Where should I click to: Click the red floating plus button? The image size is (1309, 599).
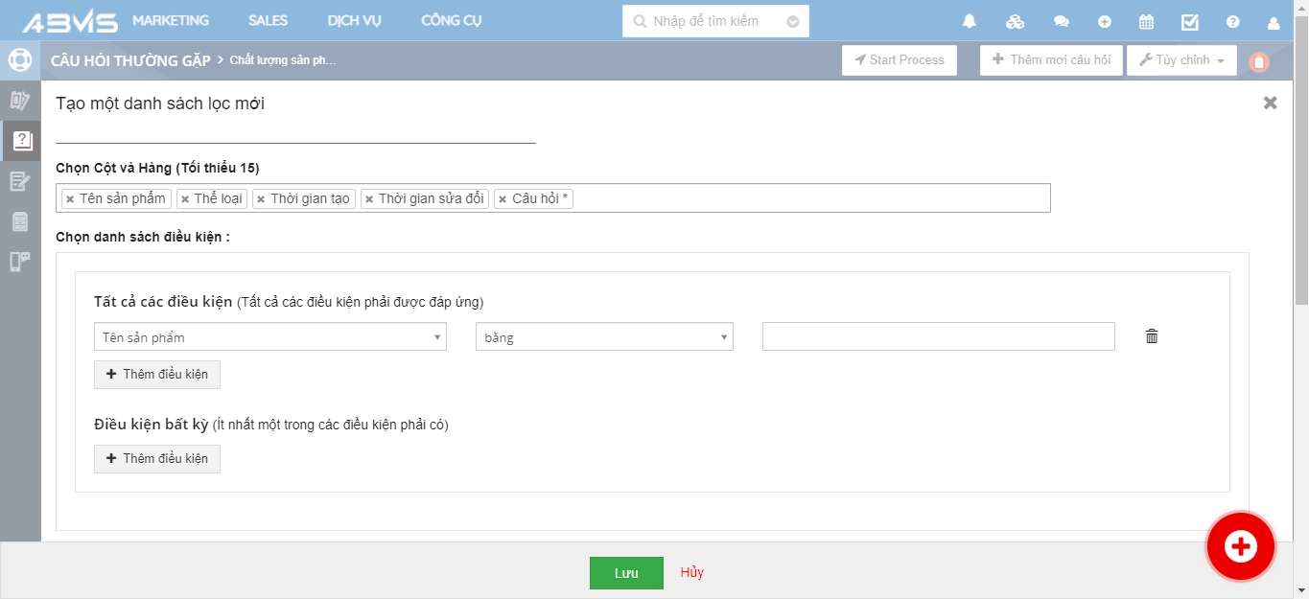tap(1240, 546)
